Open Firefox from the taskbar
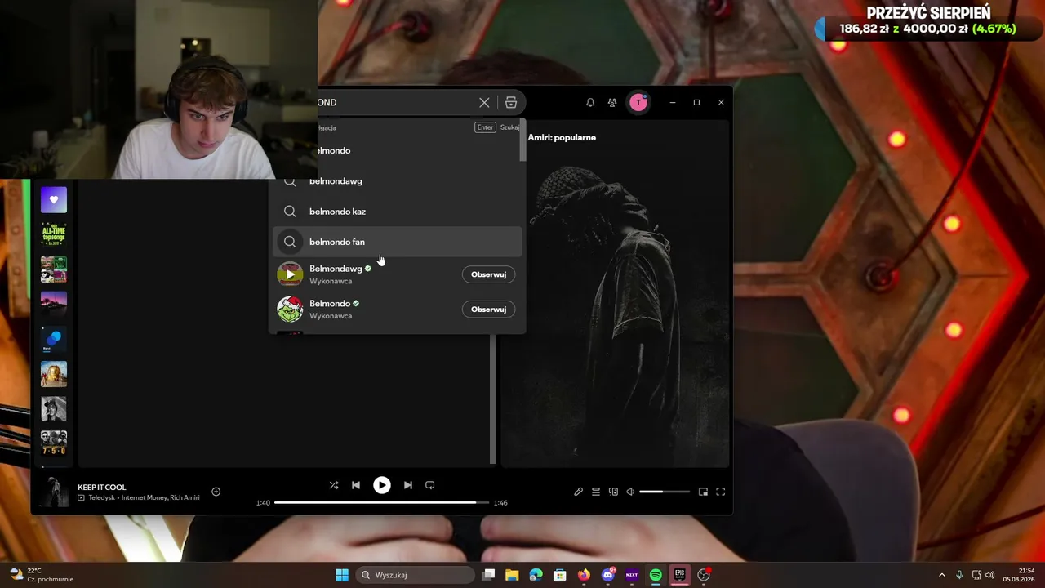This screenshot has width=1045, height=588. [584, 575]
